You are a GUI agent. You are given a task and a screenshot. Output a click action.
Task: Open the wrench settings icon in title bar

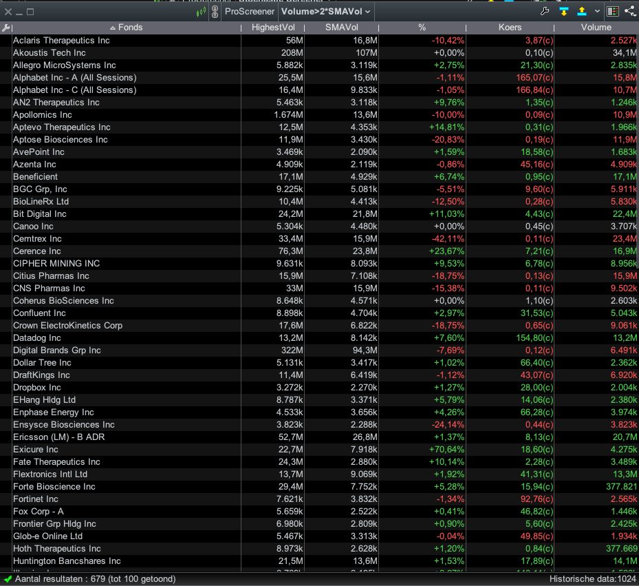(x=545, y=12)
